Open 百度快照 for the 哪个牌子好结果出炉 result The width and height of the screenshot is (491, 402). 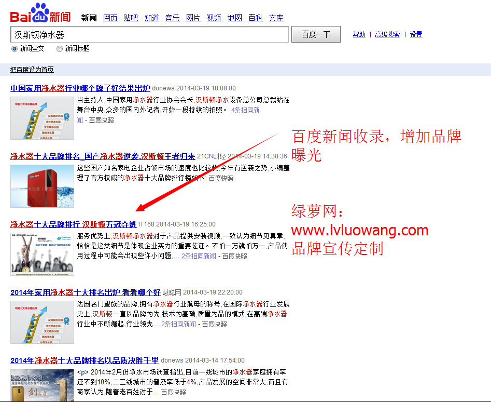point(102,120)
